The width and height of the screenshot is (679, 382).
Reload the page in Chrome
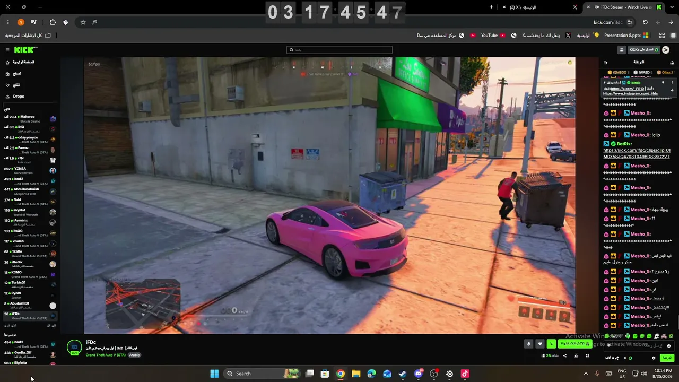point(645,22)
